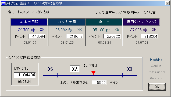Image resolution: width=171 pixels, height=97 pixels.
Task: Click the 35.180 秒 time value
Action: 101,30
